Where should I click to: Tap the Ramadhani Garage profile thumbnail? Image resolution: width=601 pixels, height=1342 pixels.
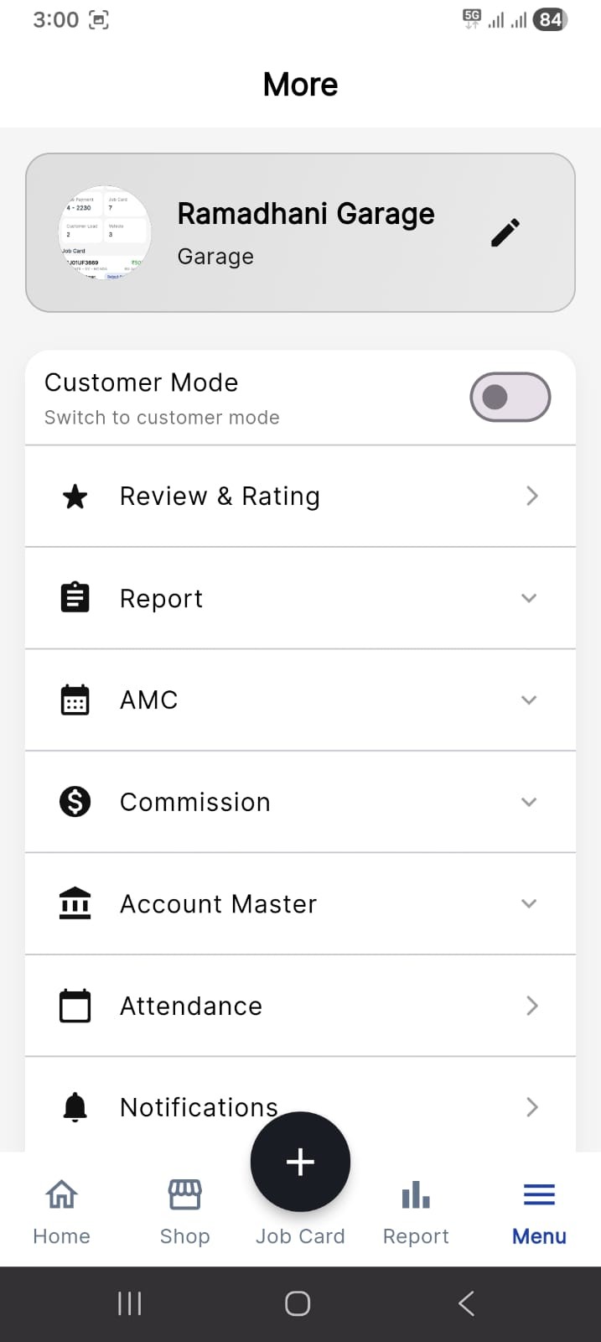105,232
